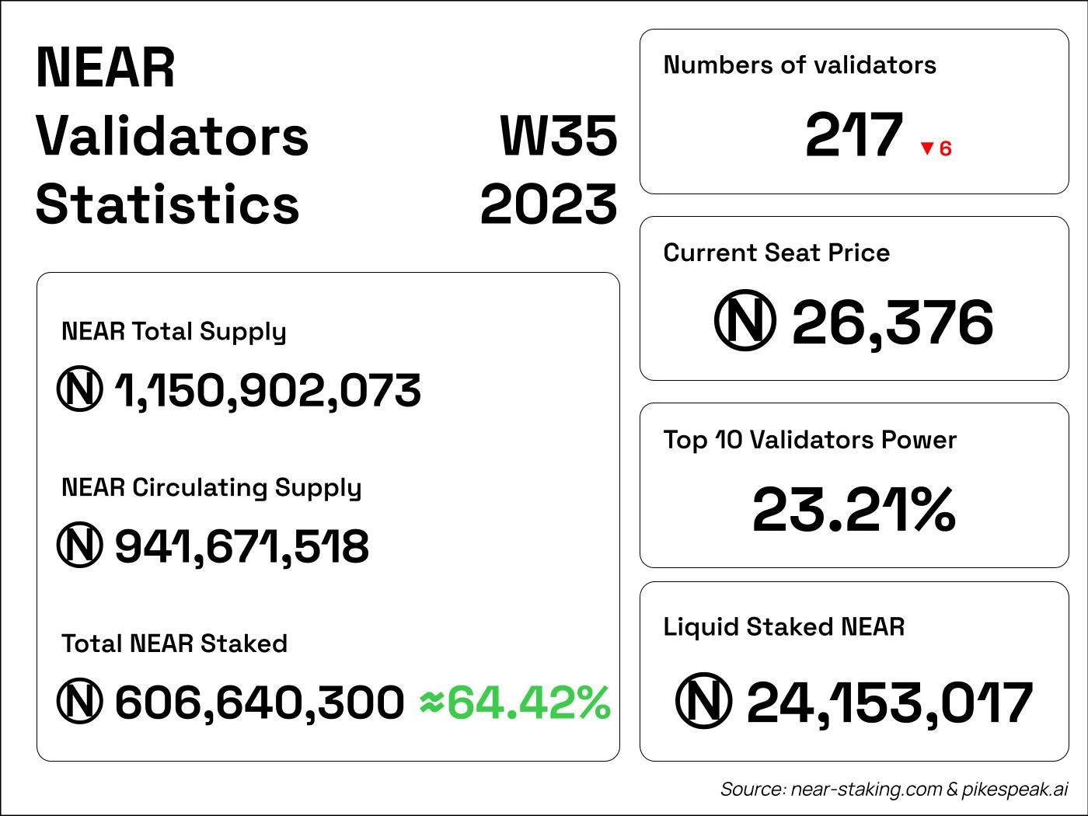
Task: Click the NEAR icon in Liquid Staked card
Action: 703,701
